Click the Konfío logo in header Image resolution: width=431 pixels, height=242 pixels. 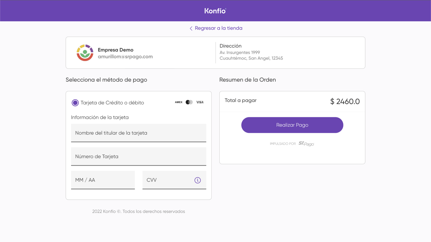point(215,11)
